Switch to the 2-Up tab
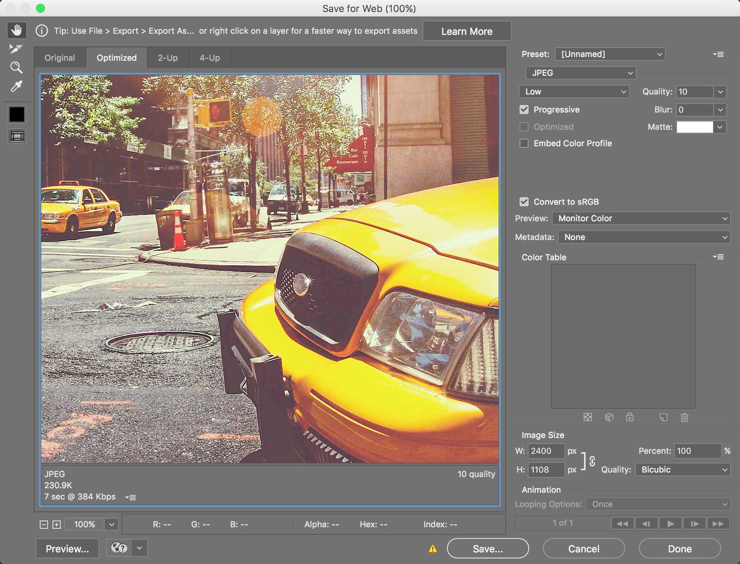740x564 pixels. tap(168, 58)
